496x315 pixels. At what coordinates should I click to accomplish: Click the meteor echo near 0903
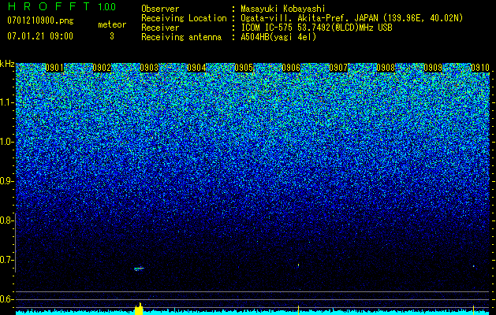[139, 269]
